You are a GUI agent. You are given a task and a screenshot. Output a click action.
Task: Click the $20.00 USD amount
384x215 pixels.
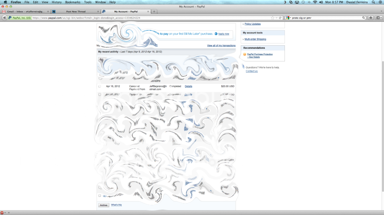227,86
